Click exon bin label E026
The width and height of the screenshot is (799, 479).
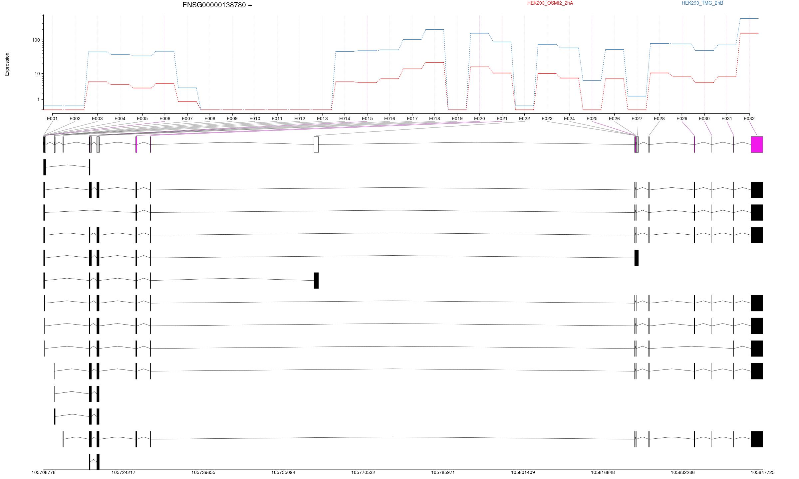pyautogui.click(x=614, y=119)
